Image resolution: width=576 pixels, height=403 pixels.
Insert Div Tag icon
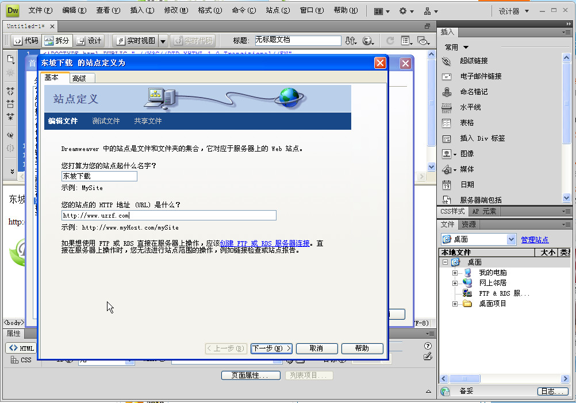pyautogui.click(x=447, y=138)
